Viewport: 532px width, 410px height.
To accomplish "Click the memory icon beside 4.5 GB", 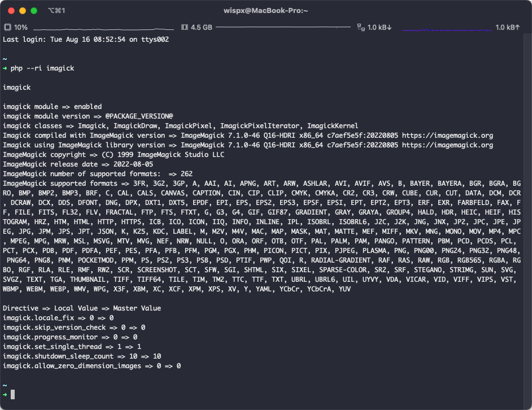I will 185,27.
